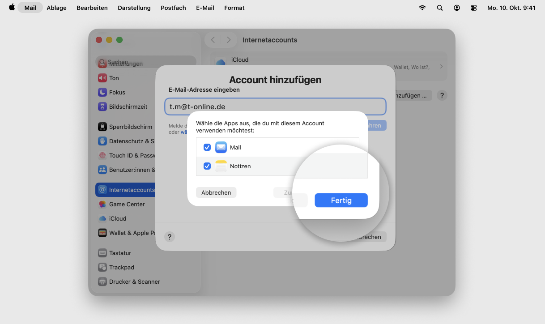Select the Bildschirmzeit hourglass icon
The height and width of the screenshot is (324, 545).
click(102, 107)
